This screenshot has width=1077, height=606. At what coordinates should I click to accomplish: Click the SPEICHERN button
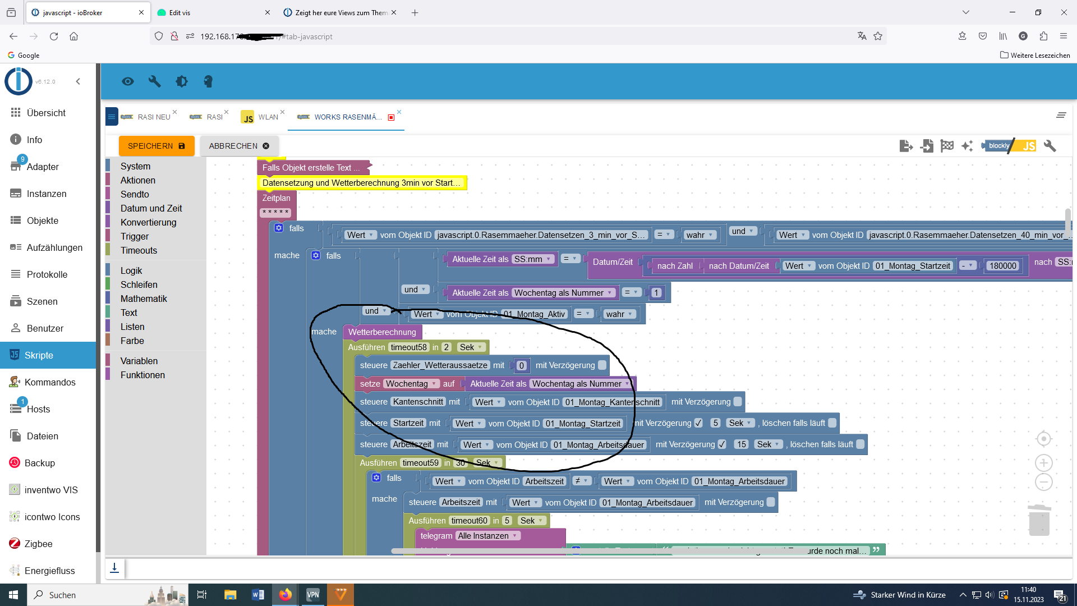(157, 146)
